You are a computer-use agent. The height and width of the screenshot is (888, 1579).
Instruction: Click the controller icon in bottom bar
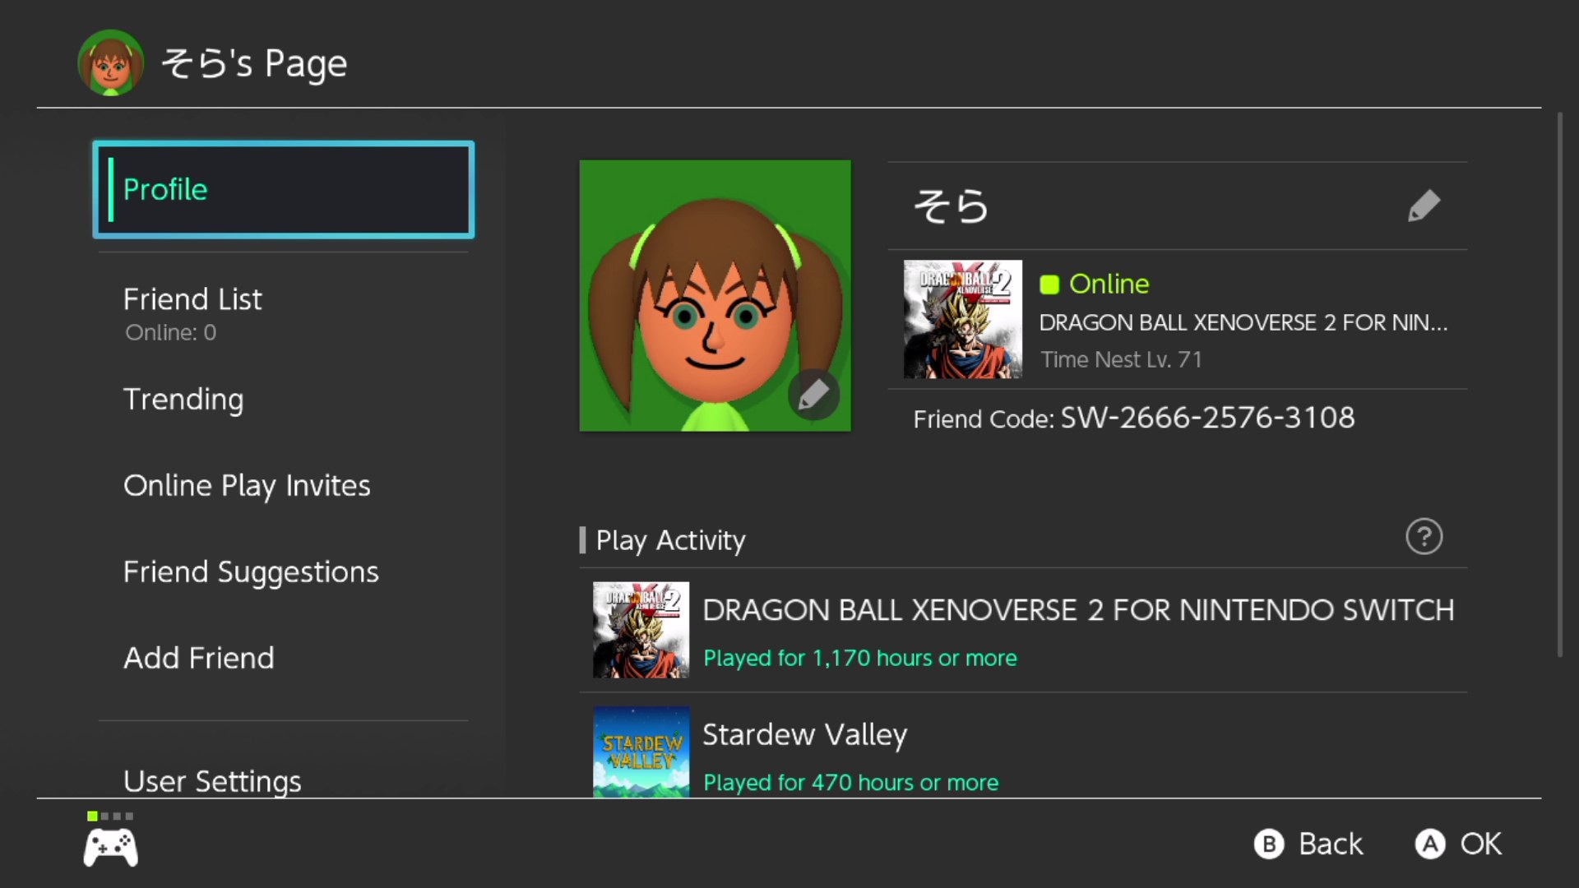coord(111,847)
